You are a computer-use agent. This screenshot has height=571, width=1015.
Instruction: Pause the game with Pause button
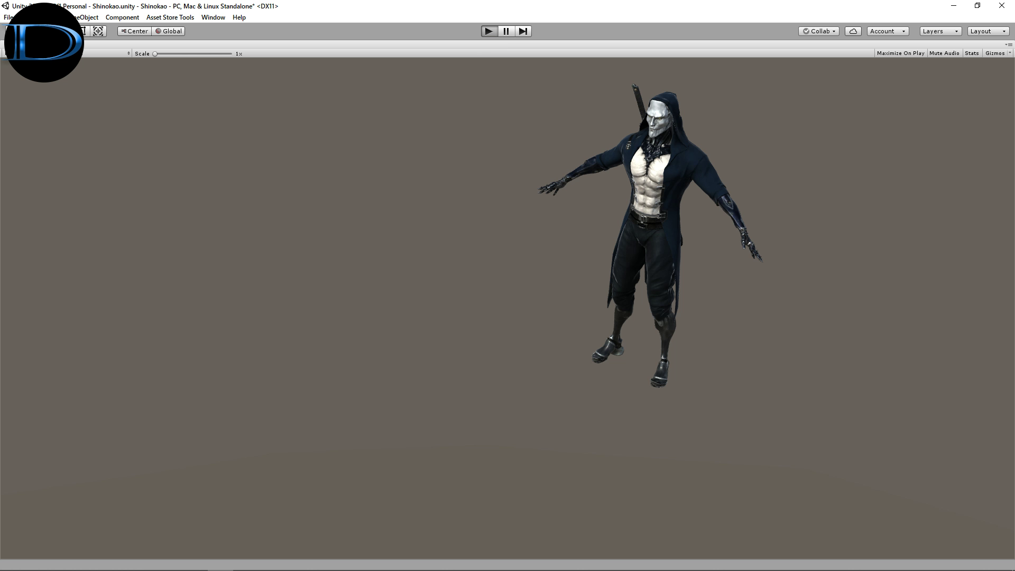pos(506,31)
